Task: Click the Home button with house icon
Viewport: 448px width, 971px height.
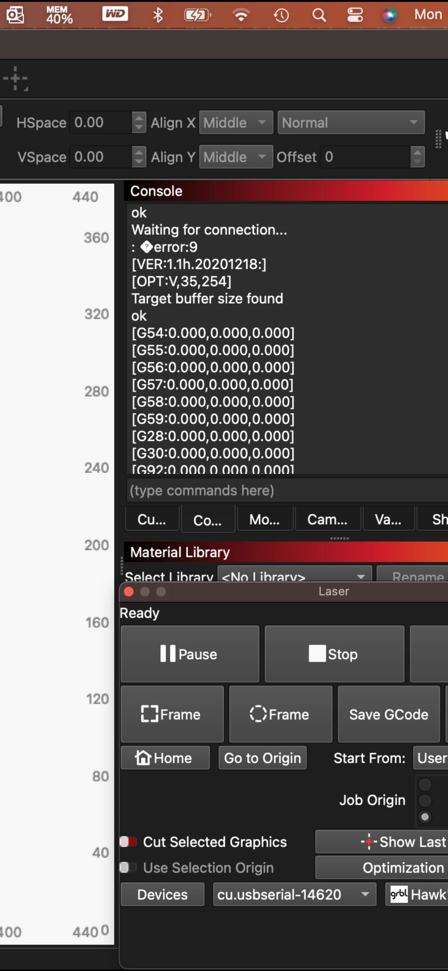Action: point(165,758)
